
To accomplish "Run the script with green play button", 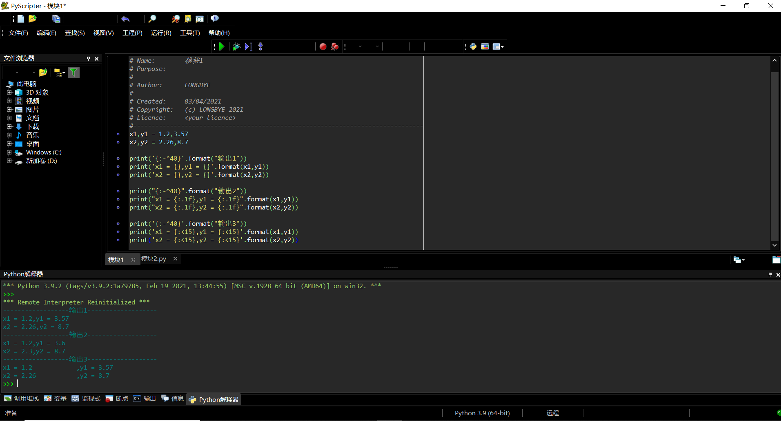I will [x=222, y=46].
